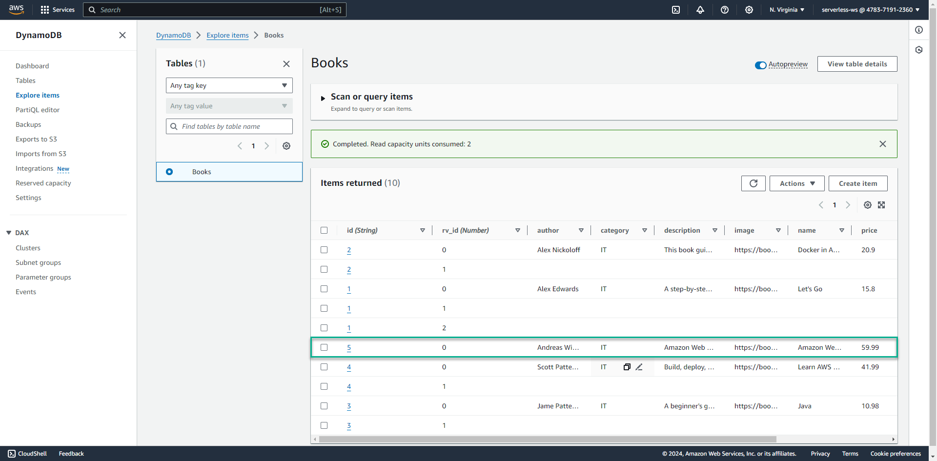Open the Any tag key dropdown
Image resolution: width=937 pixels, height=461 pixels.
[229, 85]
